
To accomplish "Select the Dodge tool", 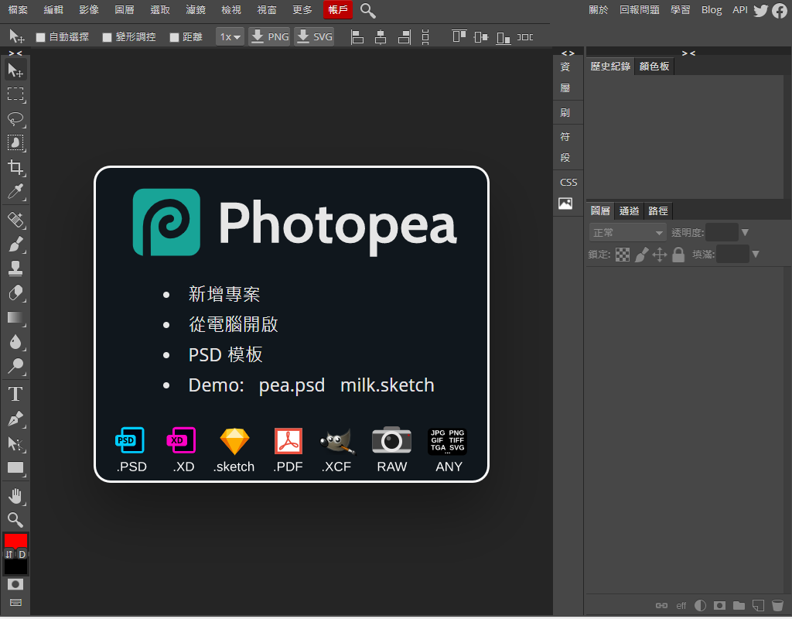I will (x=15, y=366).
